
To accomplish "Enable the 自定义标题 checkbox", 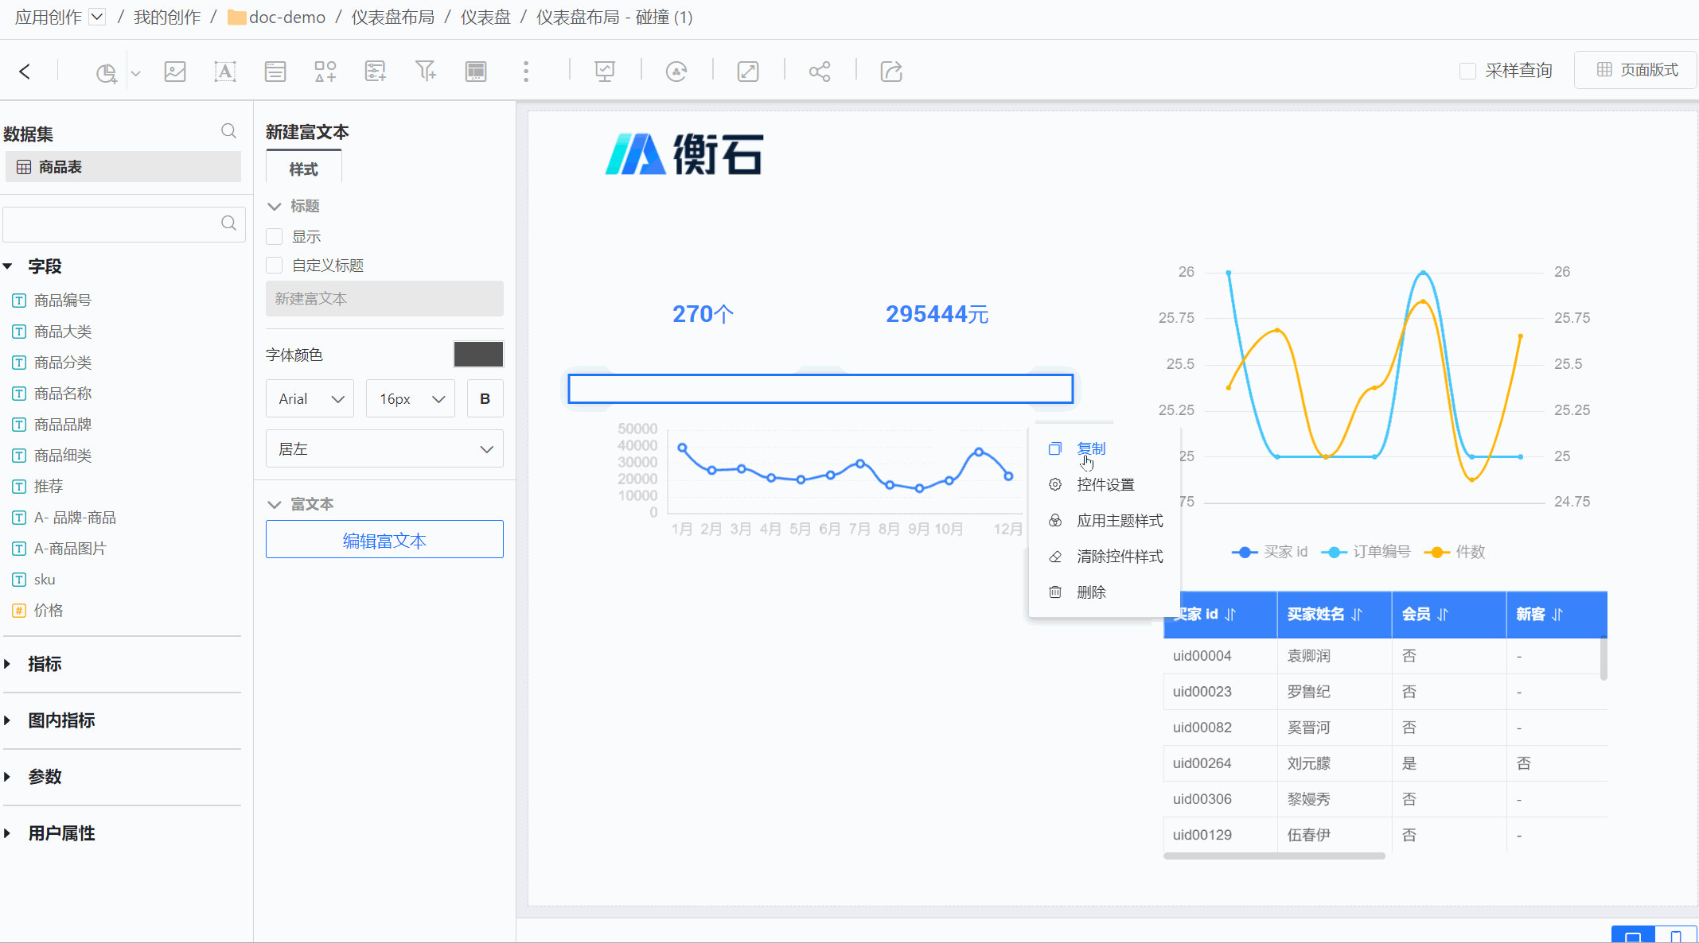I will (275, 266).
